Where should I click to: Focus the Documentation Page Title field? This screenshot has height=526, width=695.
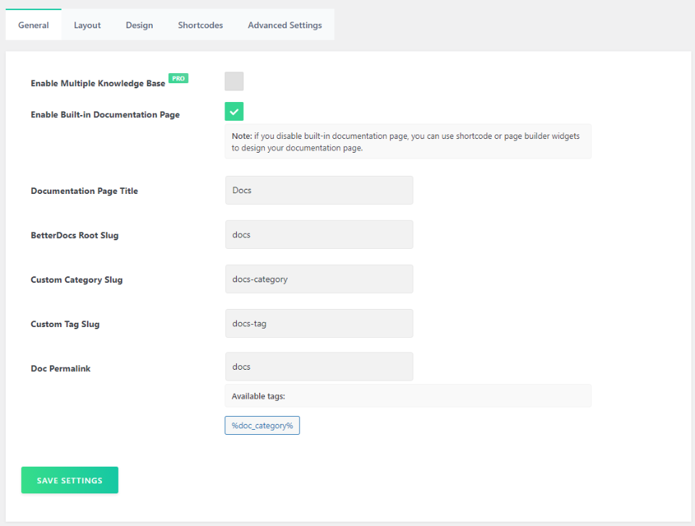[x=319, y=190]
